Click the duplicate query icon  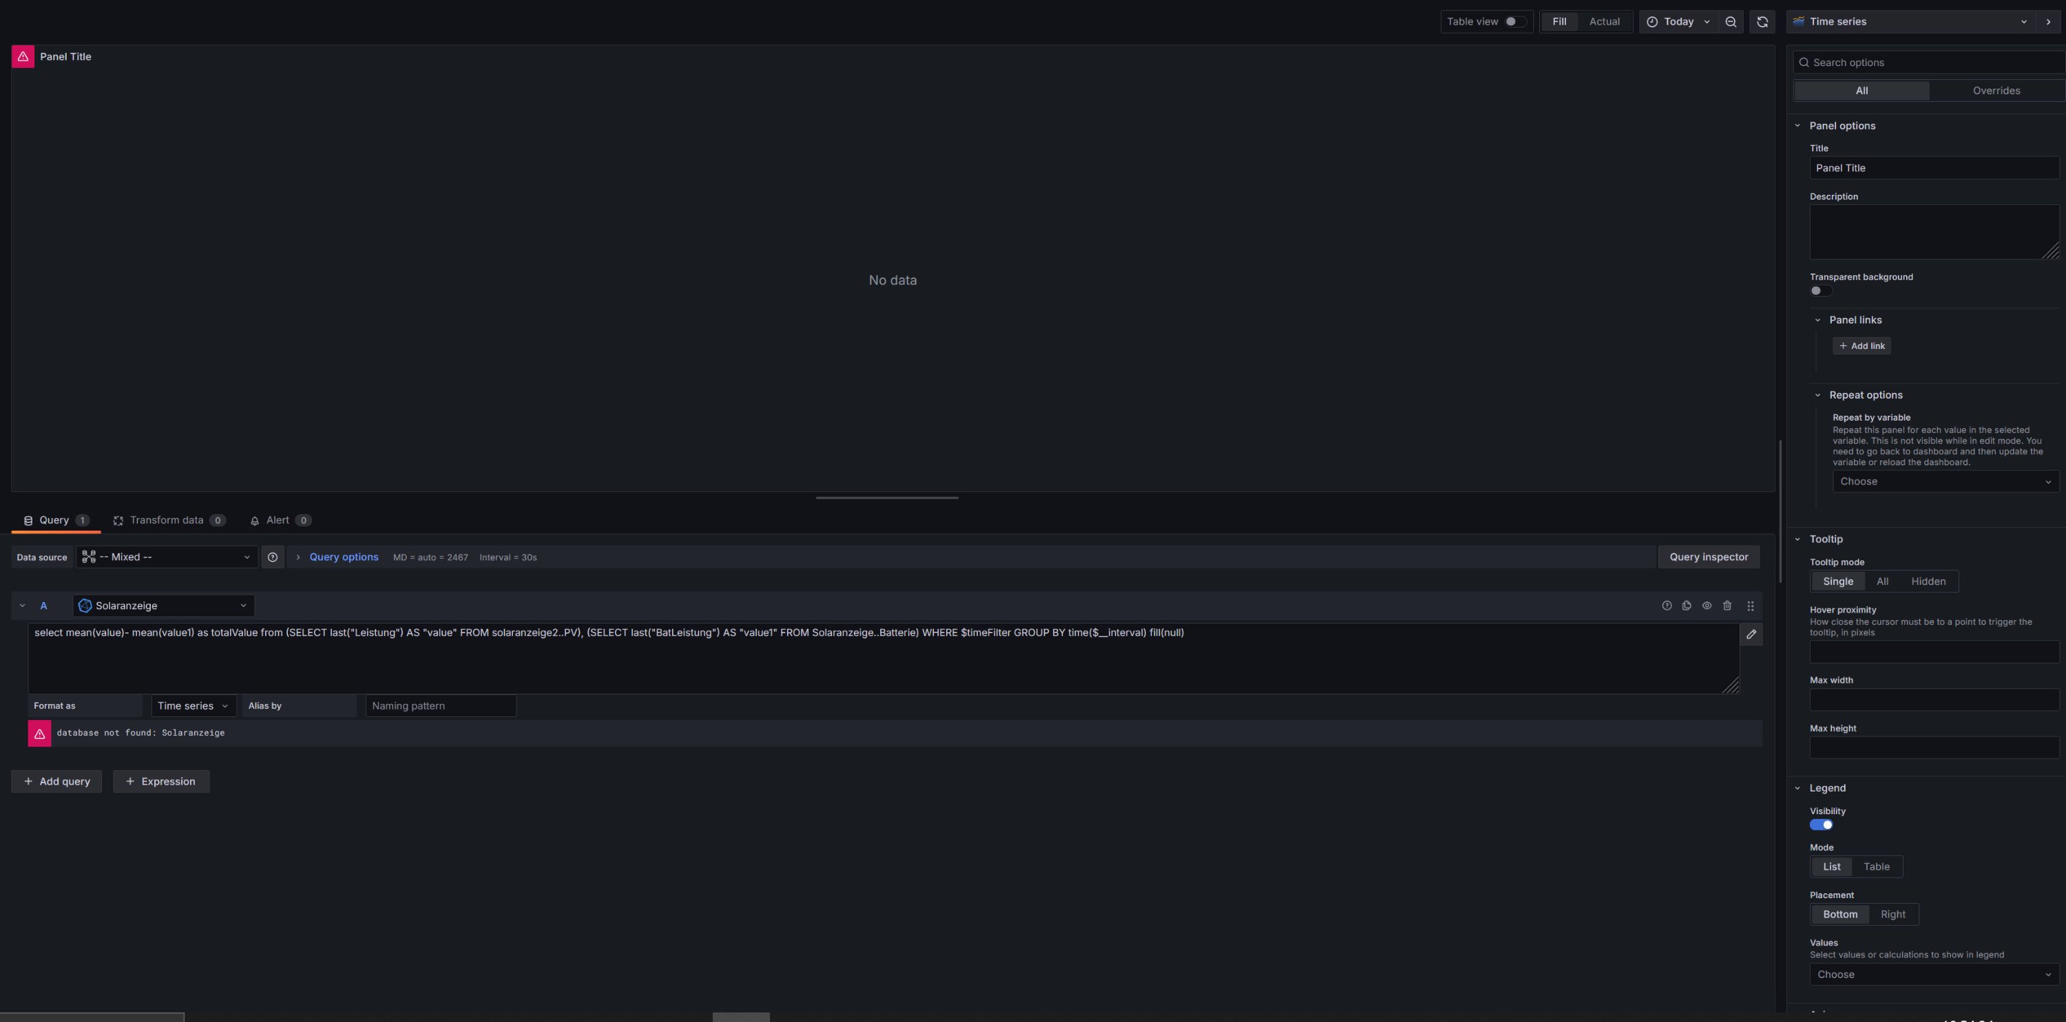click(x=1687, y=606)
